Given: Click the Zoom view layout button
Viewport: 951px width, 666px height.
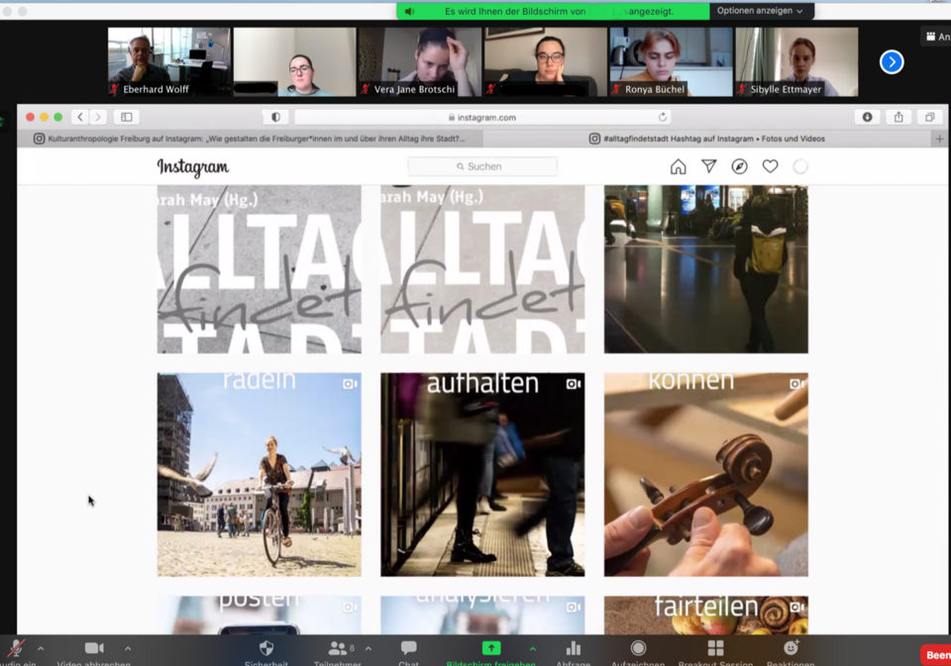Looking at the screenshot, I should pyautogui.click(x=936, y=37).
